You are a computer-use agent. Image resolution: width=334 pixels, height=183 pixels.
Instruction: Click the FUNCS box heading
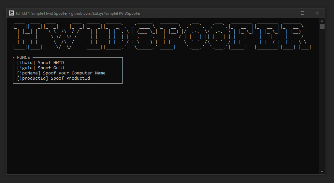(23, 58)
